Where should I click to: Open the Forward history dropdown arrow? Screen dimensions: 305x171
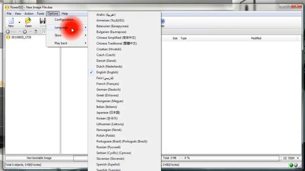30,32
